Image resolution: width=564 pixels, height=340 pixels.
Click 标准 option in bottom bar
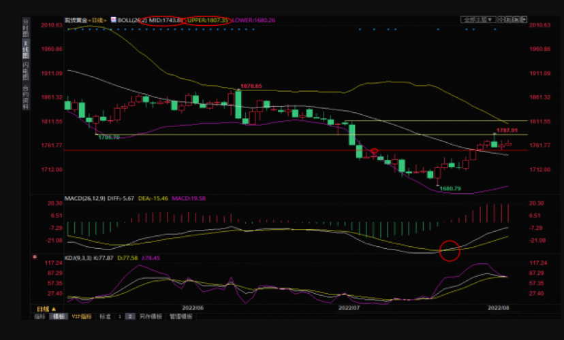(x=105, y=316)
